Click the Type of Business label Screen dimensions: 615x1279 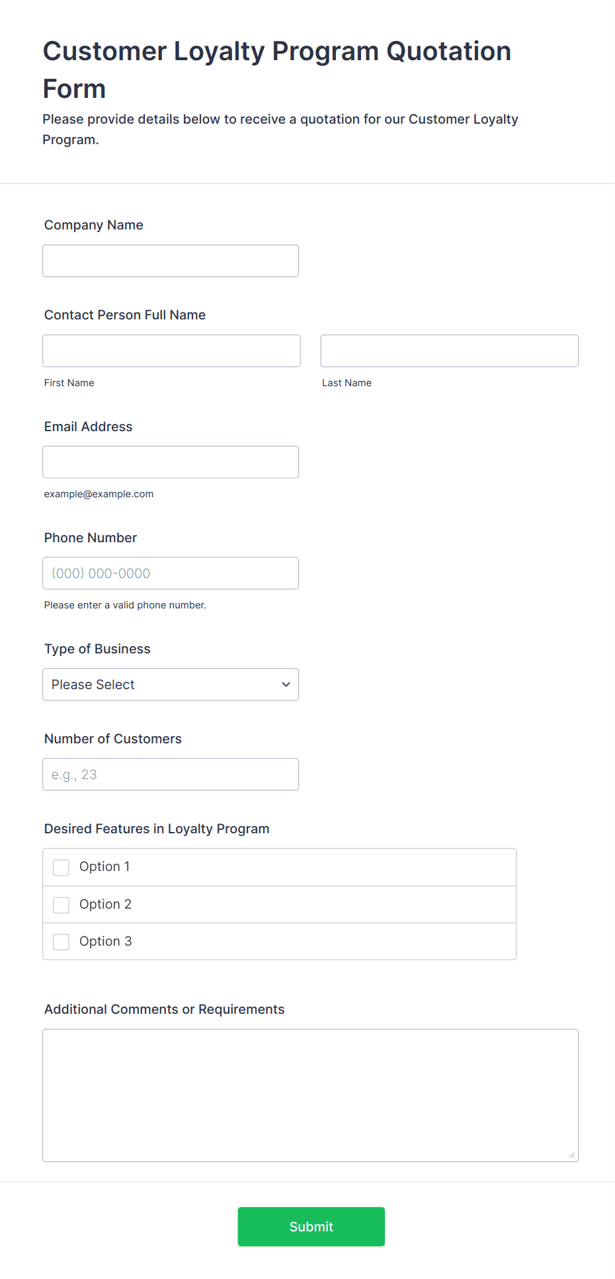pos(97,649)
